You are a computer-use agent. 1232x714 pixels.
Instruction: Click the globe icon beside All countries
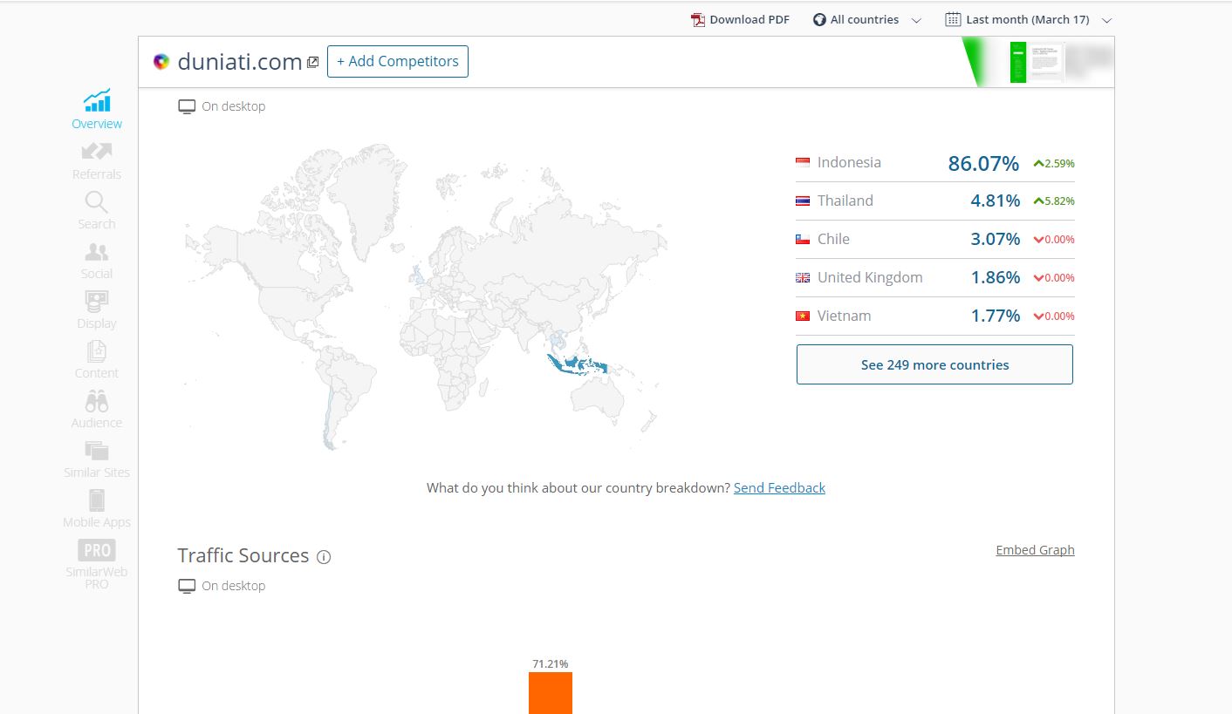pyautogui.click(x=819, y=20)
